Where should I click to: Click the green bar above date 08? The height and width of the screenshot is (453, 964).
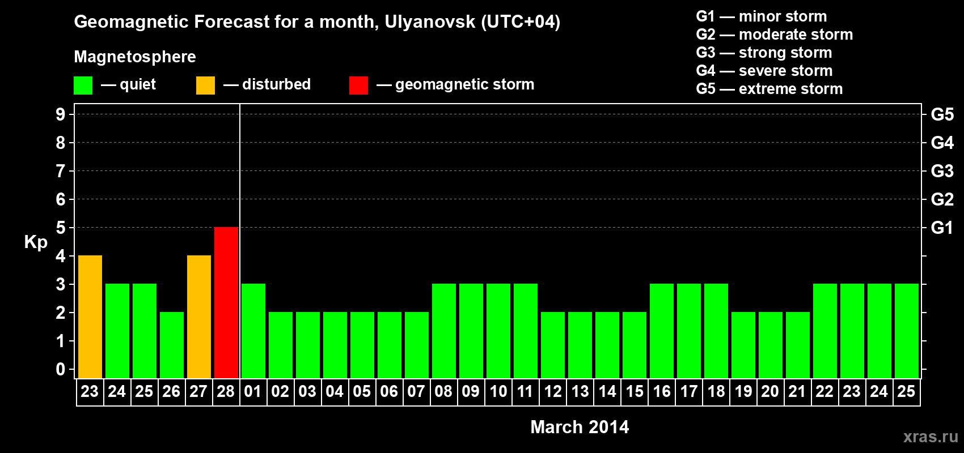click(444, 331)
